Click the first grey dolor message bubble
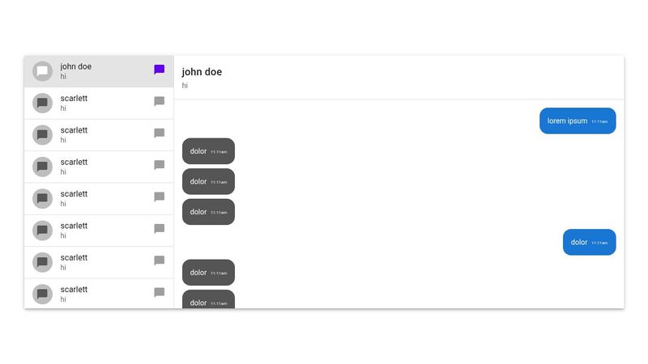648x364 pixels. click(x=208, y=151)
